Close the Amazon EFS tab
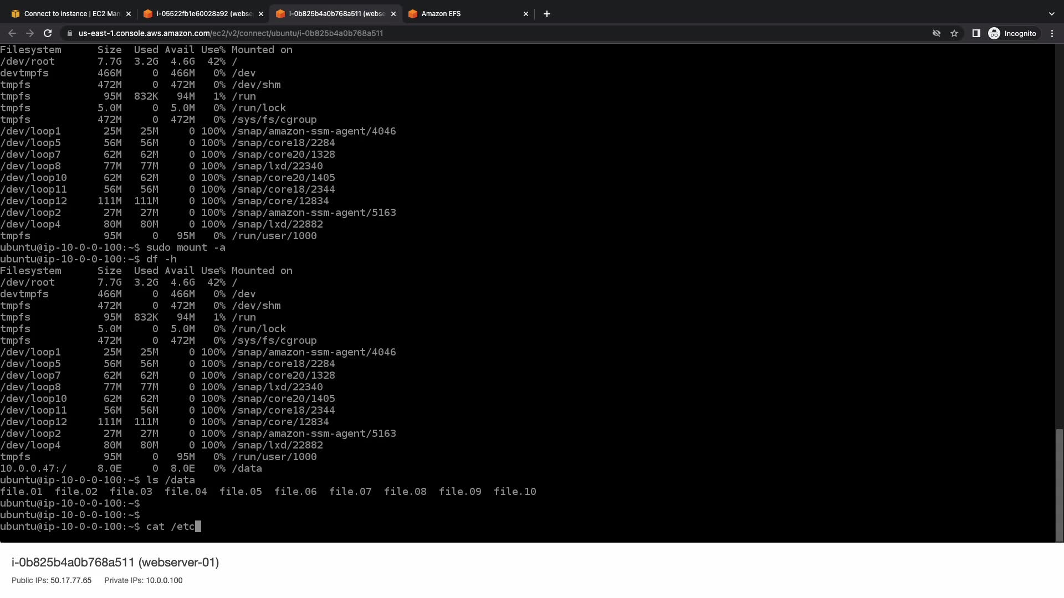The width and height of the screenshot is (1064, 598). coord(526,14)
